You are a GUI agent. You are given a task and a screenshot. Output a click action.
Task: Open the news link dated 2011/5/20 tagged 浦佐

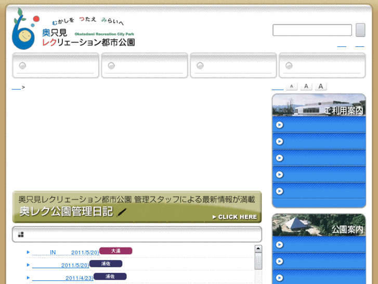coord(60,265)
